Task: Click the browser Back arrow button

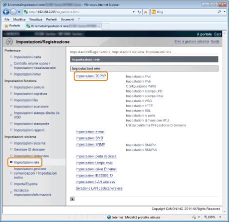Action: click(x=6, y=12)
